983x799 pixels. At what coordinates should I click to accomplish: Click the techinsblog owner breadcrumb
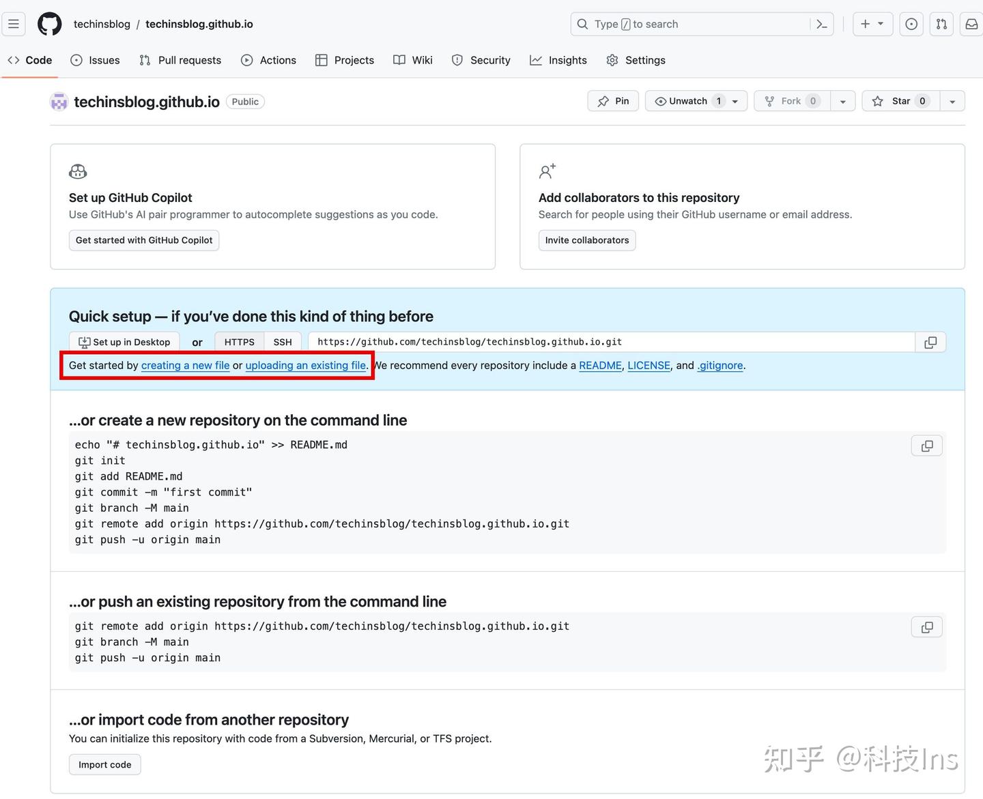click(102, 24)
